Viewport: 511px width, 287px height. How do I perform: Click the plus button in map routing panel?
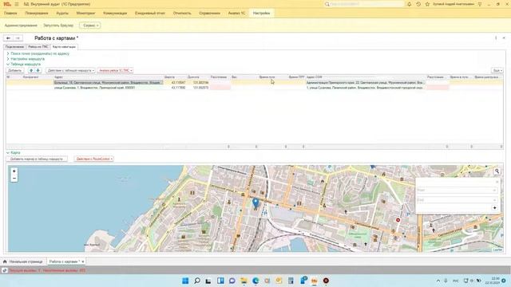tap(495, 208)
